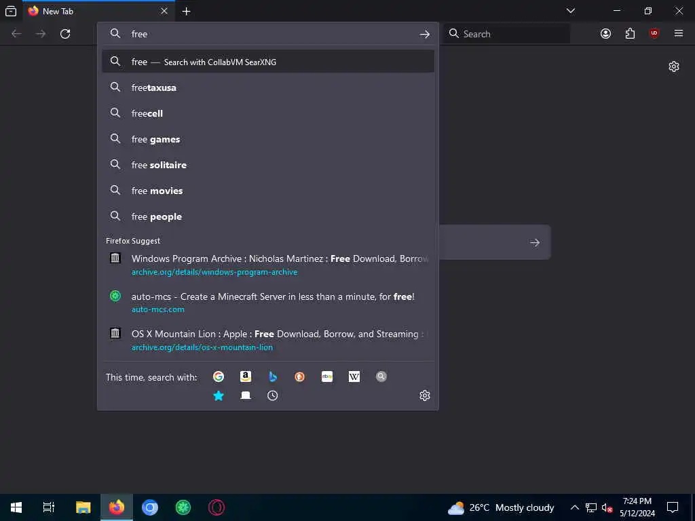Open the Firefox account menu
This screenshot has width=695, height=521.
pos(605,34)
